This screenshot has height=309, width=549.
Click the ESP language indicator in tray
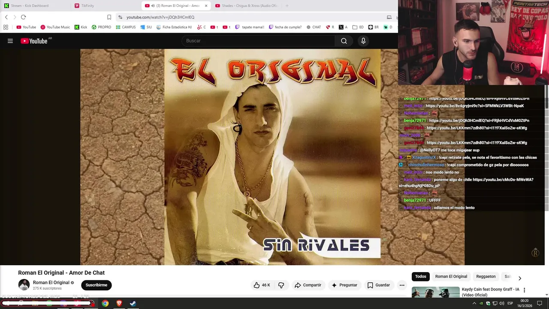[x=510, y=303]
